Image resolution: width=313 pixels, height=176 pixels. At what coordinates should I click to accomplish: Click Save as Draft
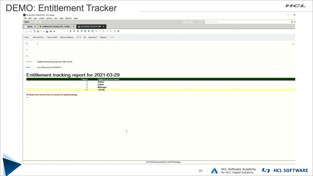[52, 37]
